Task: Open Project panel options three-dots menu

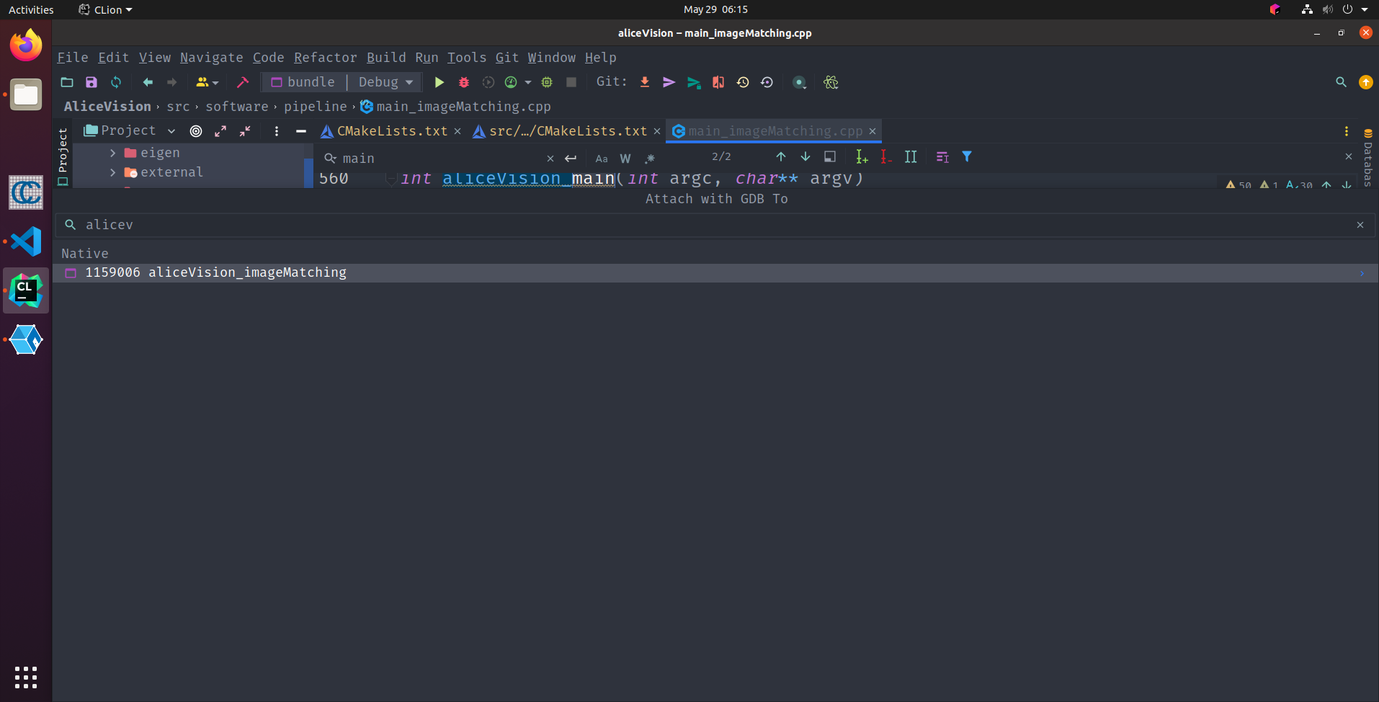Action: 277,131
